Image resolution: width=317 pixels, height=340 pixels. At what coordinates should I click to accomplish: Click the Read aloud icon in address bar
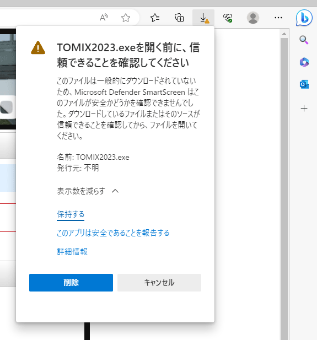pyautogui.click(x=104, y=18)
